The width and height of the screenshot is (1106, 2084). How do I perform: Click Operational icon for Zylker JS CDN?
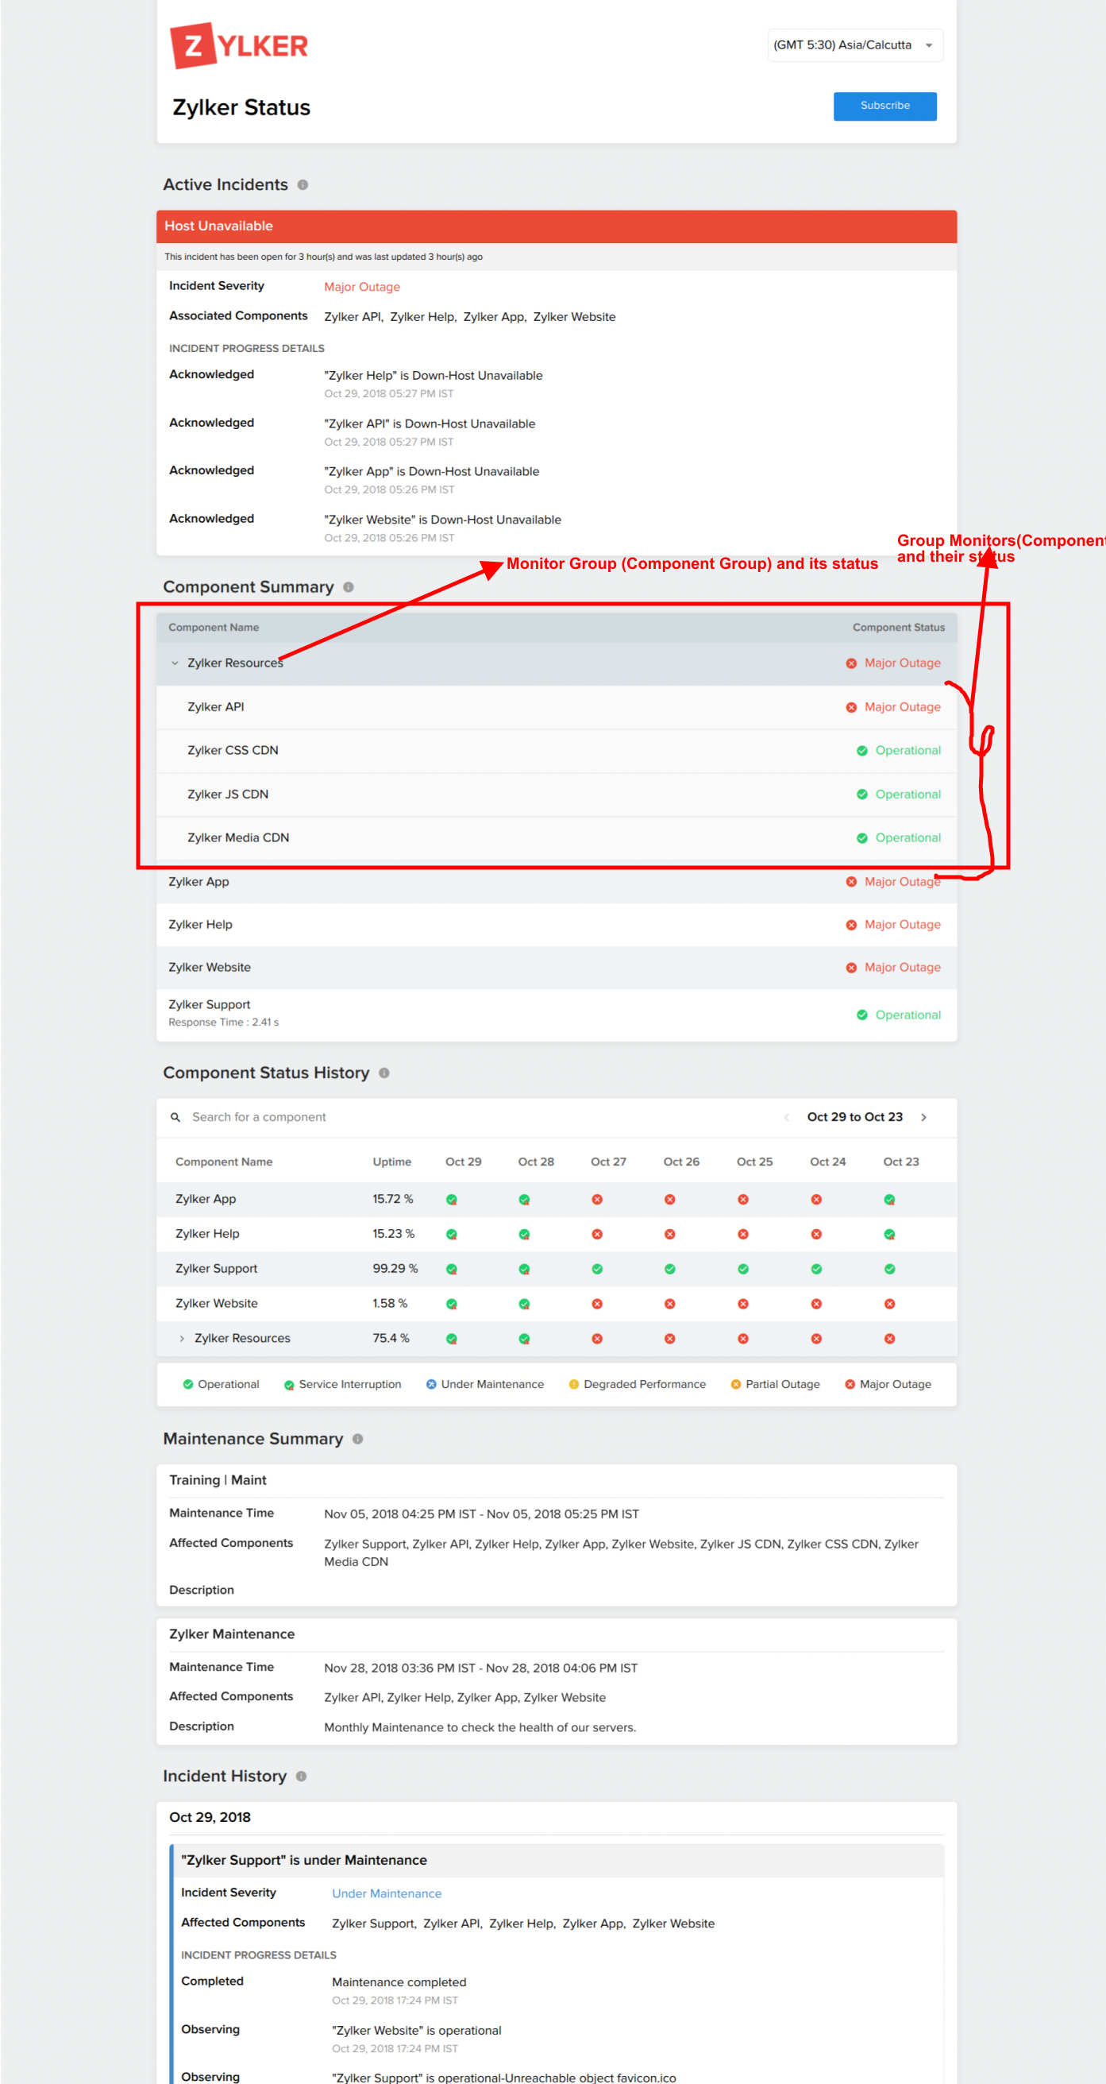[x=861, y=795]
